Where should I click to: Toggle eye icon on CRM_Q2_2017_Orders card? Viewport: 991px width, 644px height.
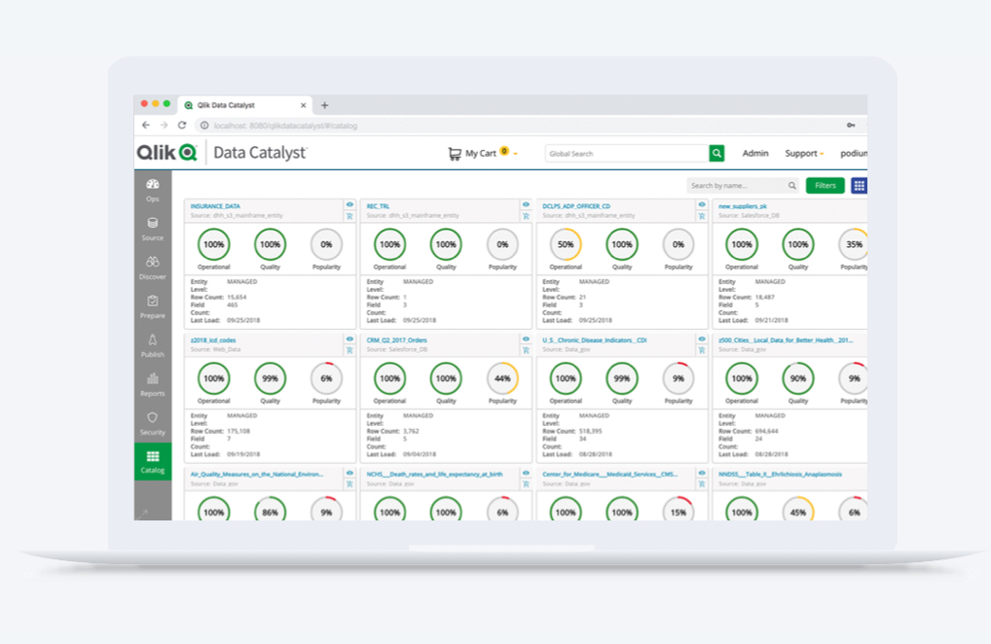pos(526,340)
